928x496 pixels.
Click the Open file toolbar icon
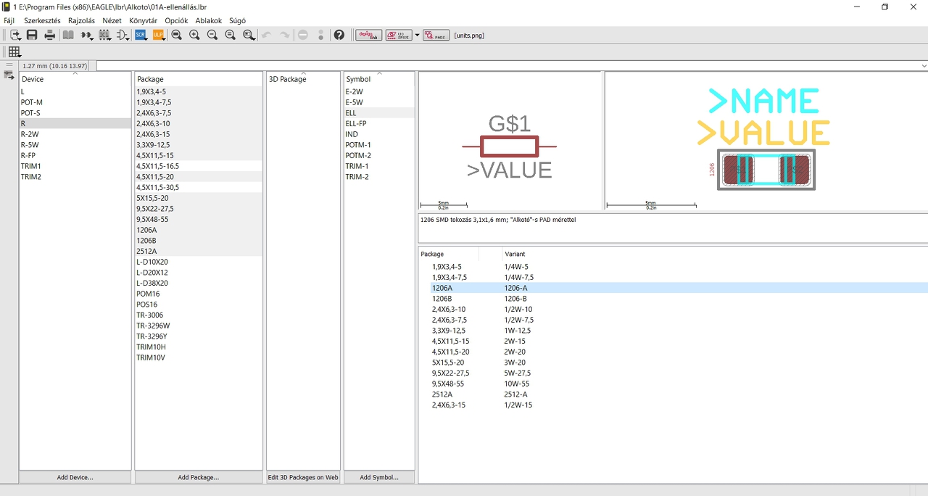pos(14,35)
